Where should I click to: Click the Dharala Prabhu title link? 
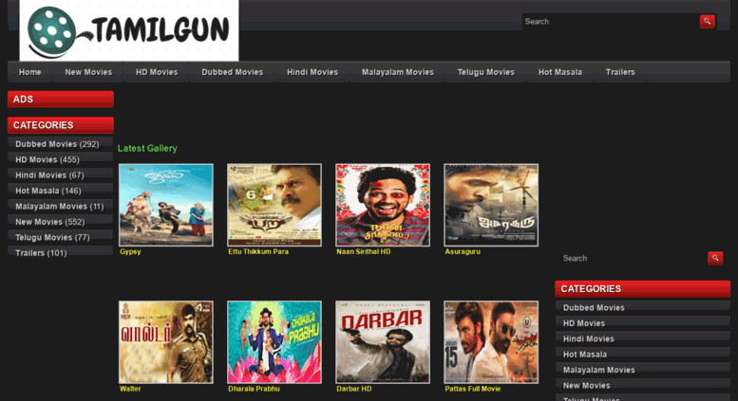254,389
